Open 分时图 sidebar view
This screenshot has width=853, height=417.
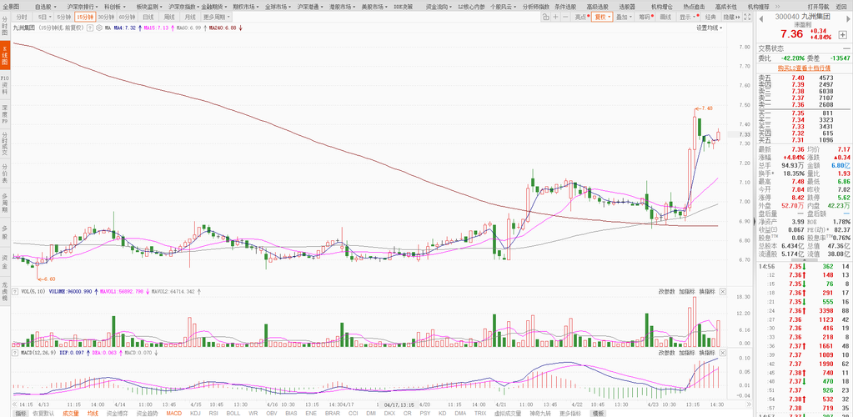pos(5,28)
